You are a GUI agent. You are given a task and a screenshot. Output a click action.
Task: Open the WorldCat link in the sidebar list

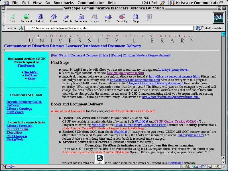click(x=31, y=72)
